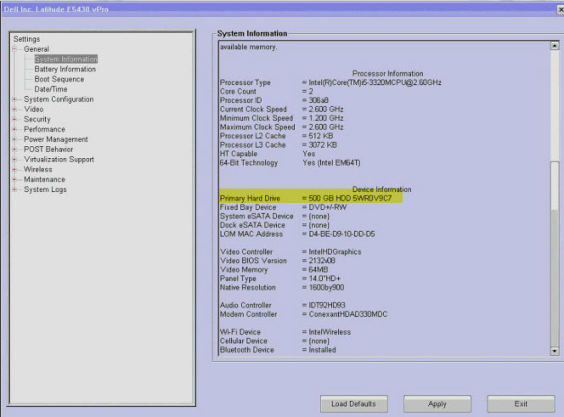
Task: Select the Virtualization Support category
Action: tap(59, 160)
